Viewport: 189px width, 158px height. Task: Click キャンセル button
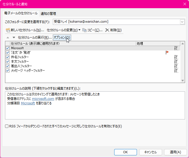tap(151, 152)
